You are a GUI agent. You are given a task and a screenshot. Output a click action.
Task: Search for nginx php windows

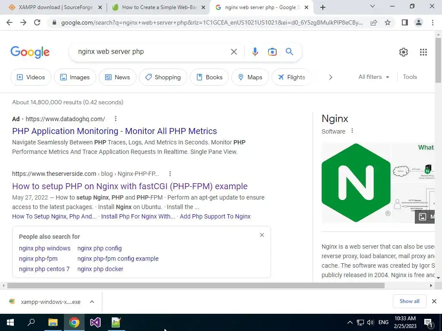pyautogui.click(x=44, y=248)
